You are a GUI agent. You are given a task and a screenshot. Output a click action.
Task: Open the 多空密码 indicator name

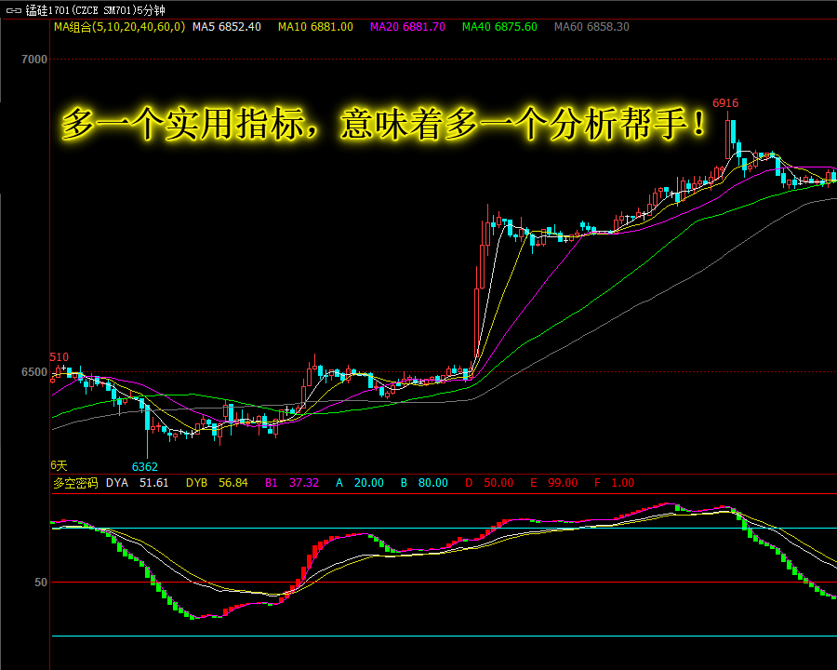pyautogui.click(x=76, y=483)
